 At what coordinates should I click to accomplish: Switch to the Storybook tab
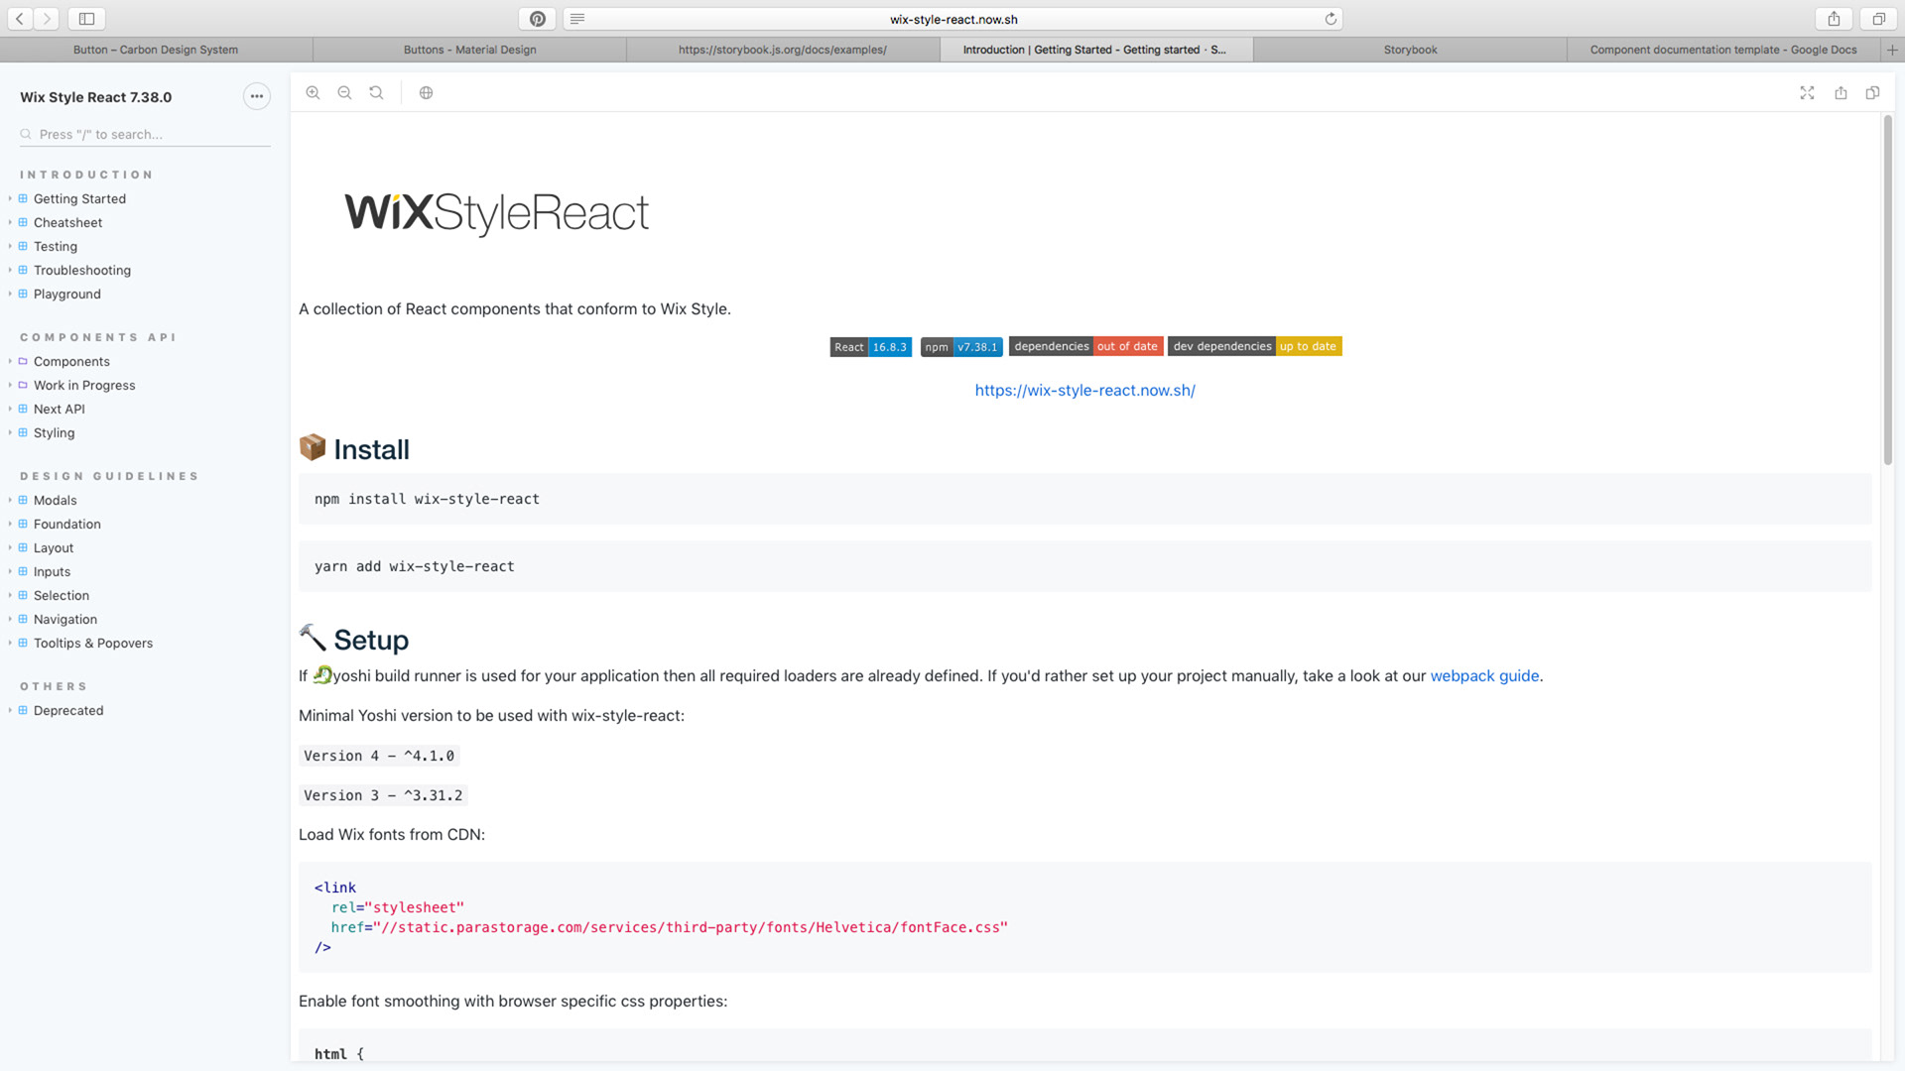coord(1410,50)
